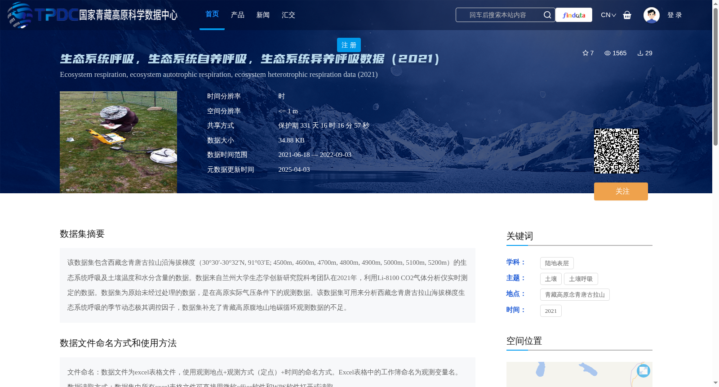Expand the map with fullscreen icon
Screen dimensions: 719x387
click(644, 370)
